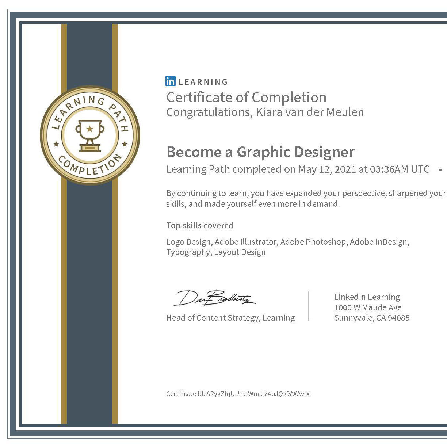This screenshot has width=447, height=447.
Task: Select the "Adobe Photoshop" skill
Action: 313,242
